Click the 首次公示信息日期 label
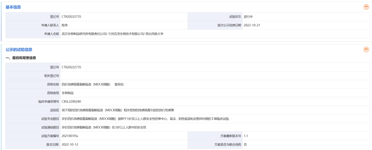The height and width of the screenshot is (150, 372). tap(229, 25)
